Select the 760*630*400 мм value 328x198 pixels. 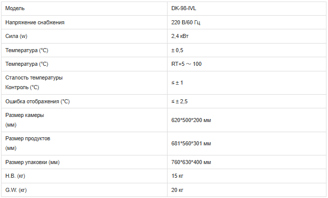[191, 162]
